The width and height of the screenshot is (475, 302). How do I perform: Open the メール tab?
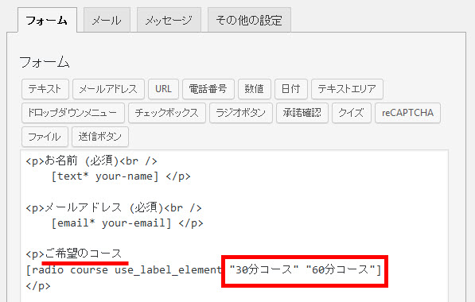pyautogui.click(x=107, y=20)
